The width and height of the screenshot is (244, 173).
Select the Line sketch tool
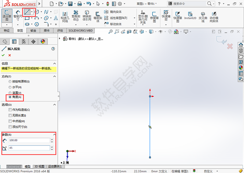coord(27,12)
